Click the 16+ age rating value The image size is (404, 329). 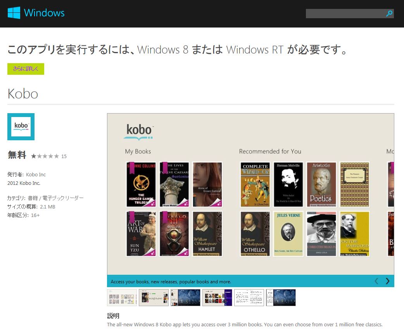(x=35, y=215)
